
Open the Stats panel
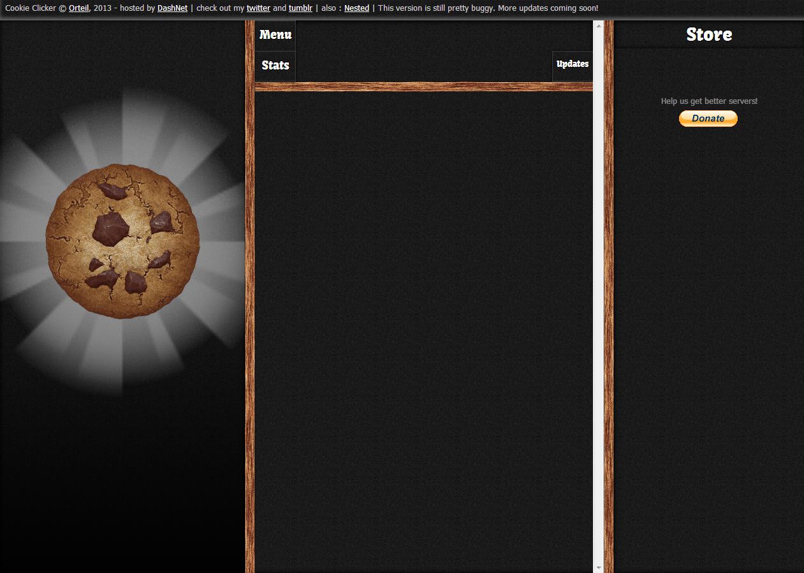click(x=275, y=66)
